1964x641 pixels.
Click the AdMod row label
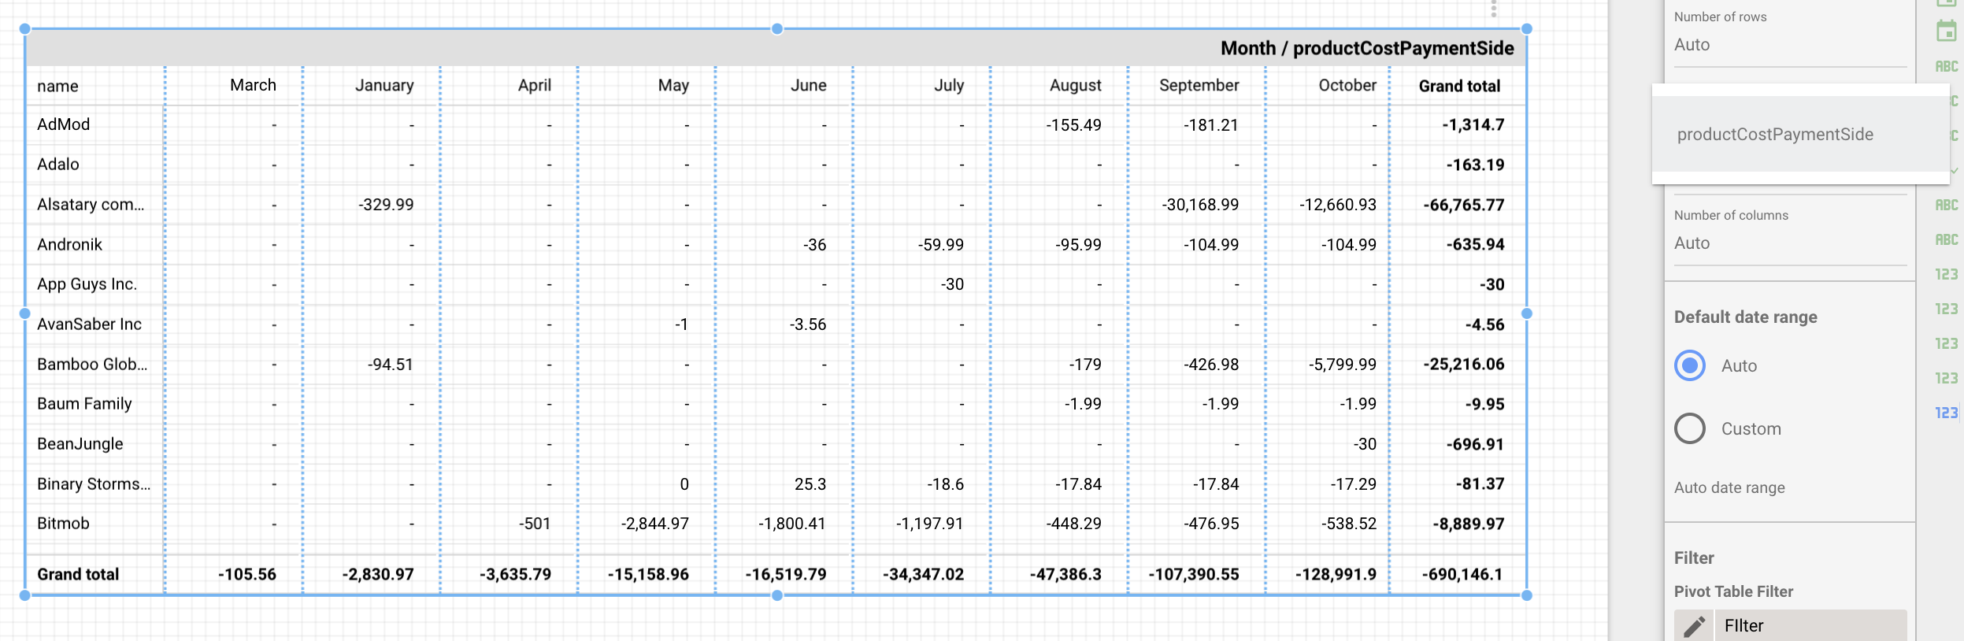pyautogui.click(x=63, y=124)
